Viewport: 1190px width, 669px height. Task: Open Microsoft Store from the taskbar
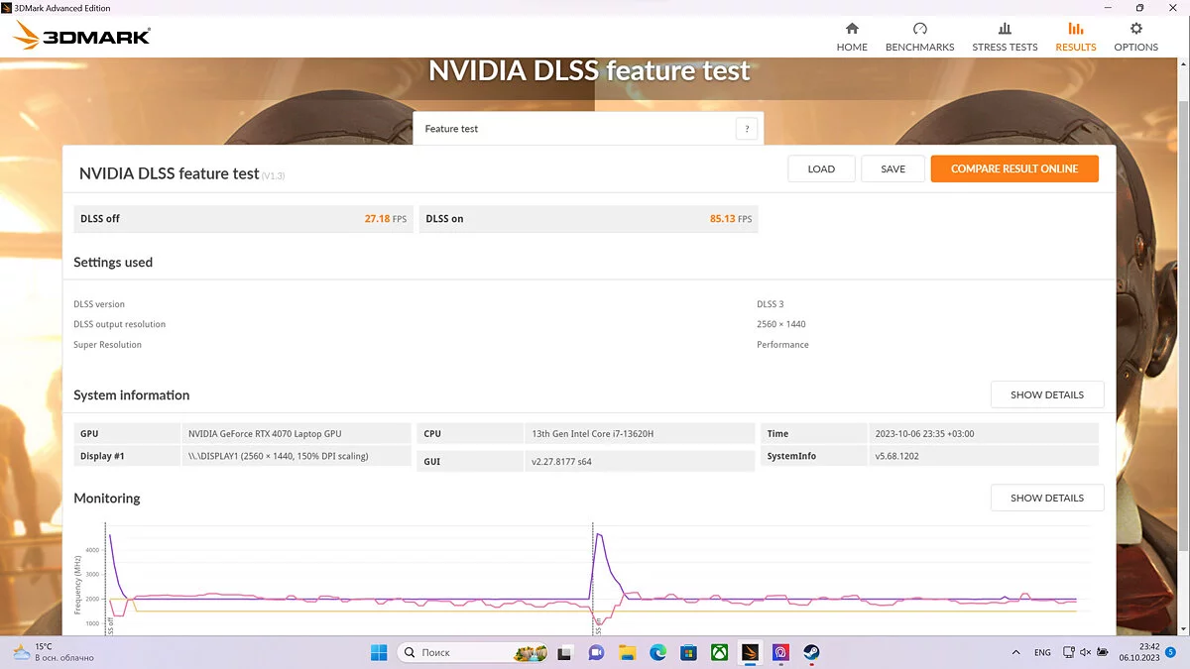point(688,652)
